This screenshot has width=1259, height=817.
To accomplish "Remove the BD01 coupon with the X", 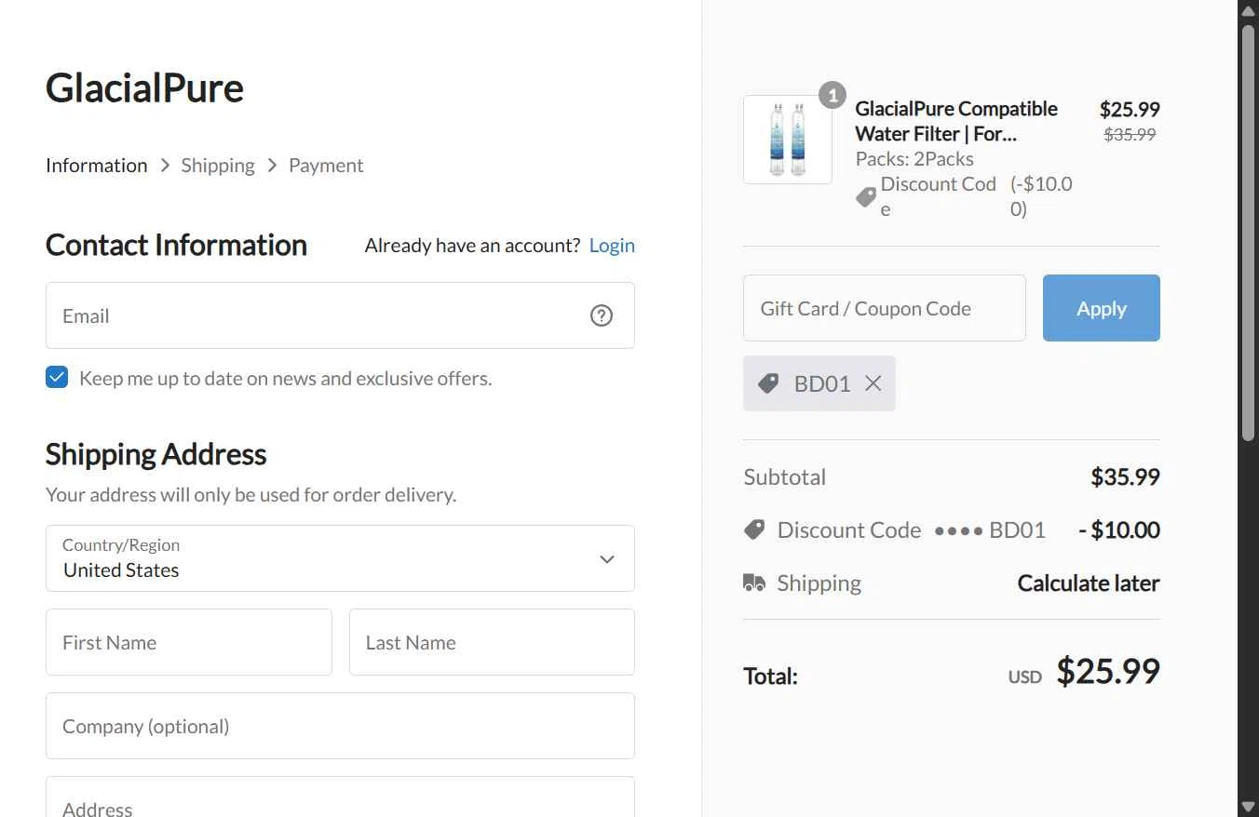I will (x=873, y=383).
